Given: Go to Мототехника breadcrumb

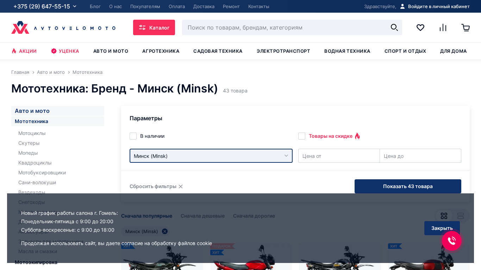Looking at the screenshot, I should [x=87, y=72].
